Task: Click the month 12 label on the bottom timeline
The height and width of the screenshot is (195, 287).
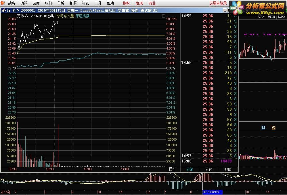Action: [x=148, y=192]
